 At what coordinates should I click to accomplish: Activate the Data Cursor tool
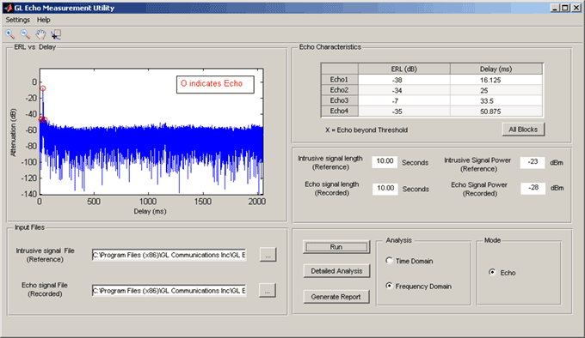pos(56,34)
